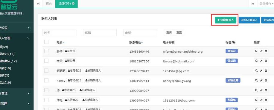View details icon for 坤钰
This screenshot has height=110, width=274.
tap(256, 100)
